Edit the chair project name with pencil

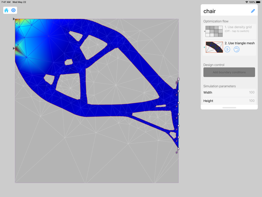(x=253, y=11)
